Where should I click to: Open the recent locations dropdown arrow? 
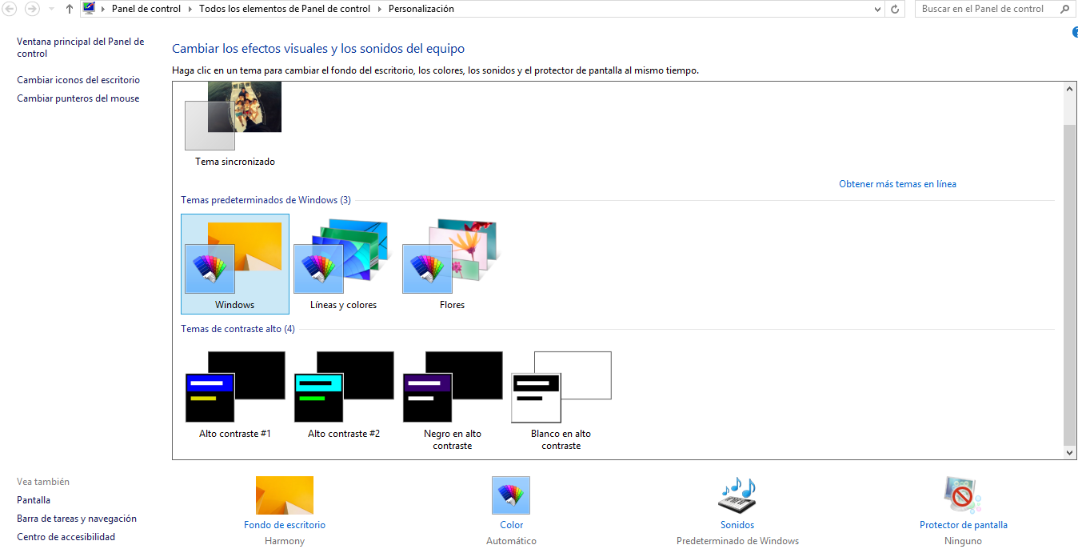(x=52, y=10)
